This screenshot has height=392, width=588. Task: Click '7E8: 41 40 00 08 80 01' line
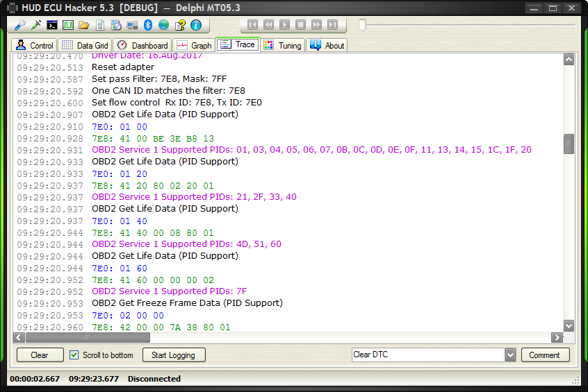[x=153, y=233]
